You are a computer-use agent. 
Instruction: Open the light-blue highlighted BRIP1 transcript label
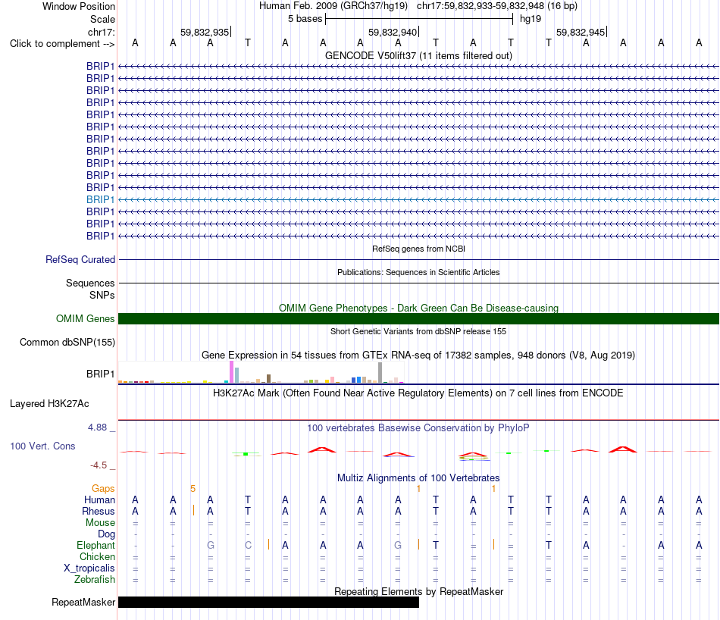(100, 199)
